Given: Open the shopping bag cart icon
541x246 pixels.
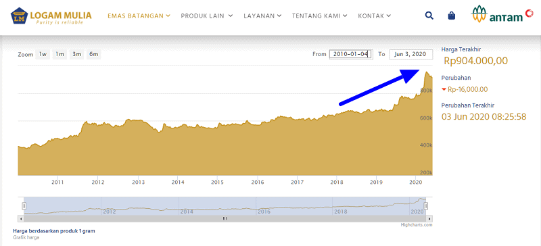Looking at the screenshot, I should point(451,16).
